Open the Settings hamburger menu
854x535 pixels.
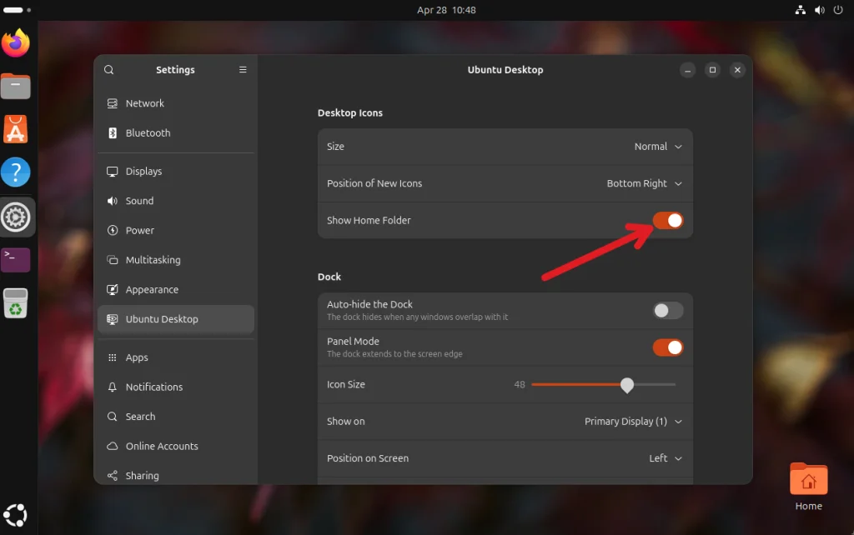coord(243,70)
